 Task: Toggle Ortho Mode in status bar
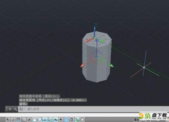pos(24,120)
